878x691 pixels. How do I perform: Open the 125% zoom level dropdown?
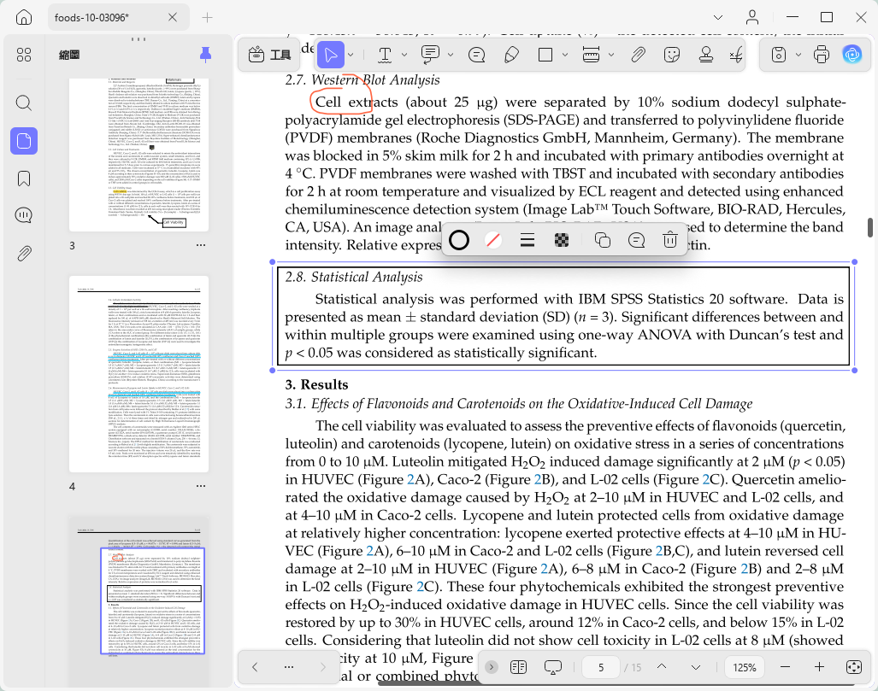744,667
